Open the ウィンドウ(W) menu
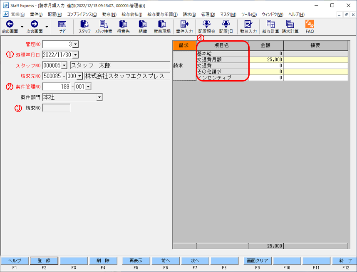This screenshot has width=357, height=272. [x=273, y=14]
